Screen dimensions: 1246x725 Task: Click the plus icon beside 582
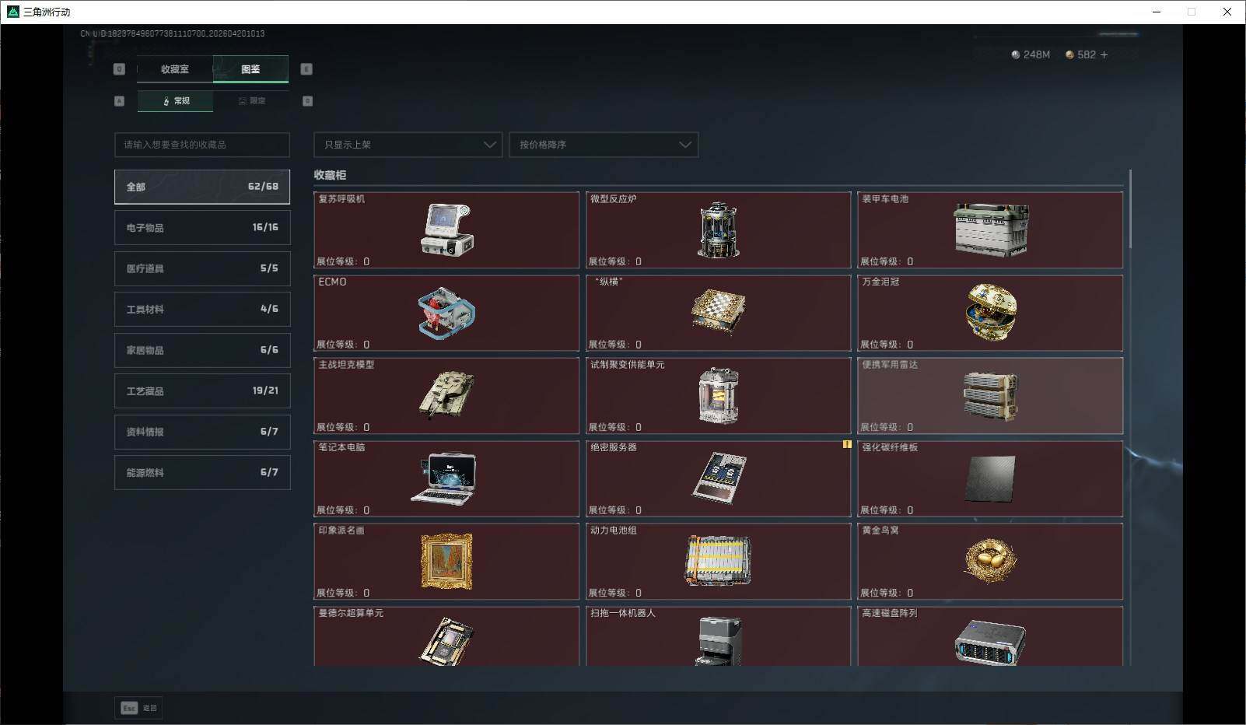(1104, 54)
